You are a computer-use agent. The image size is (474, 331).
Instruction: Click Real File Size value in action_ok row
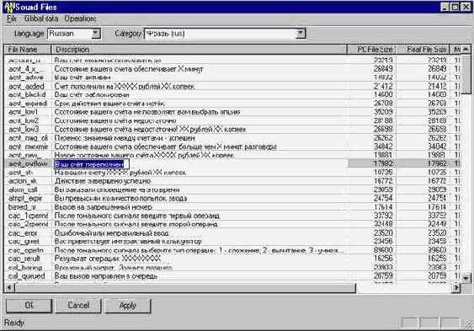(437, 181)
